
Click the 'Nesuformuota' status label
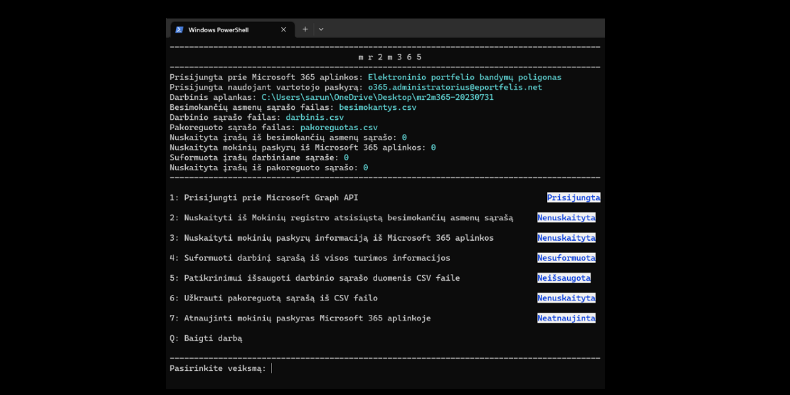(x=566, y=258)
